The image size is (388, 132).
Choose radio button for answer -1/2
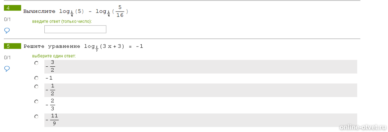tap(36, 86)
